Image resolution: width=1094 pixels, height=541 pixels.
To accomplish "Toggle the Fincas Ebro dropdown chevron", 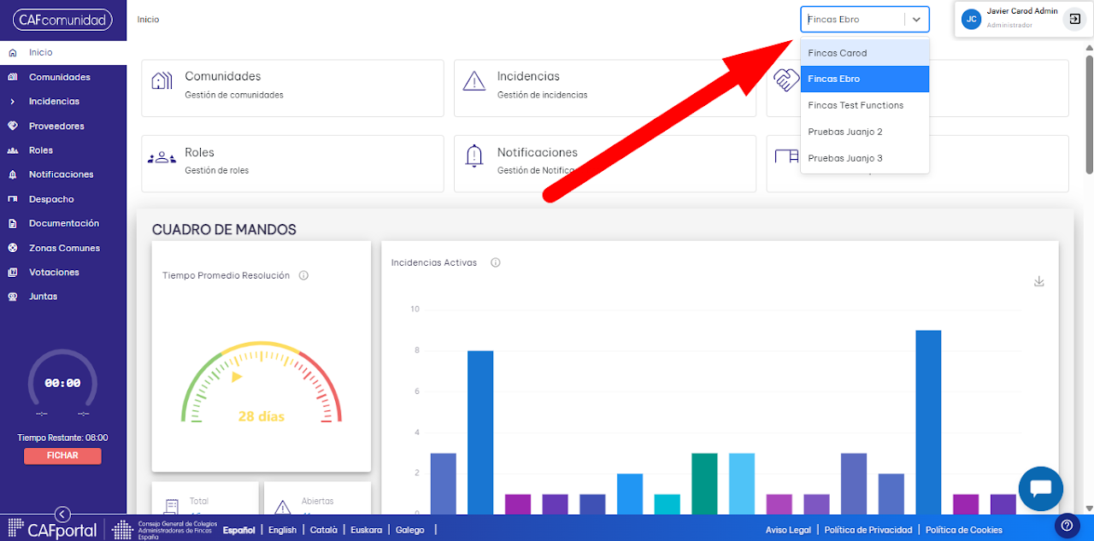I will point(916,19).
